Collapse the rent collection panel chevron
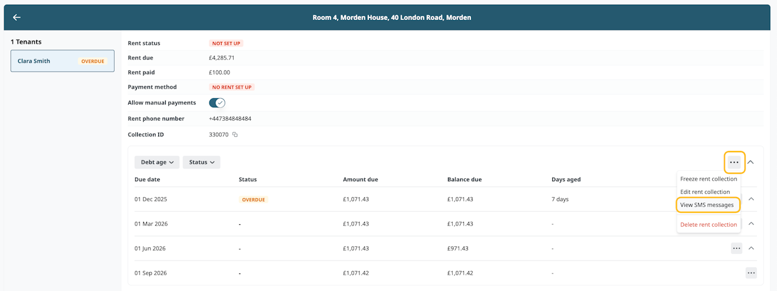Screen dimensions: 777x291 click(751, 162)
